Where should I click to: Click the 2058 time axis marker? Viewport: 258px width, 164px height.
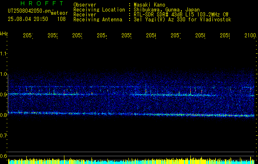200,36
